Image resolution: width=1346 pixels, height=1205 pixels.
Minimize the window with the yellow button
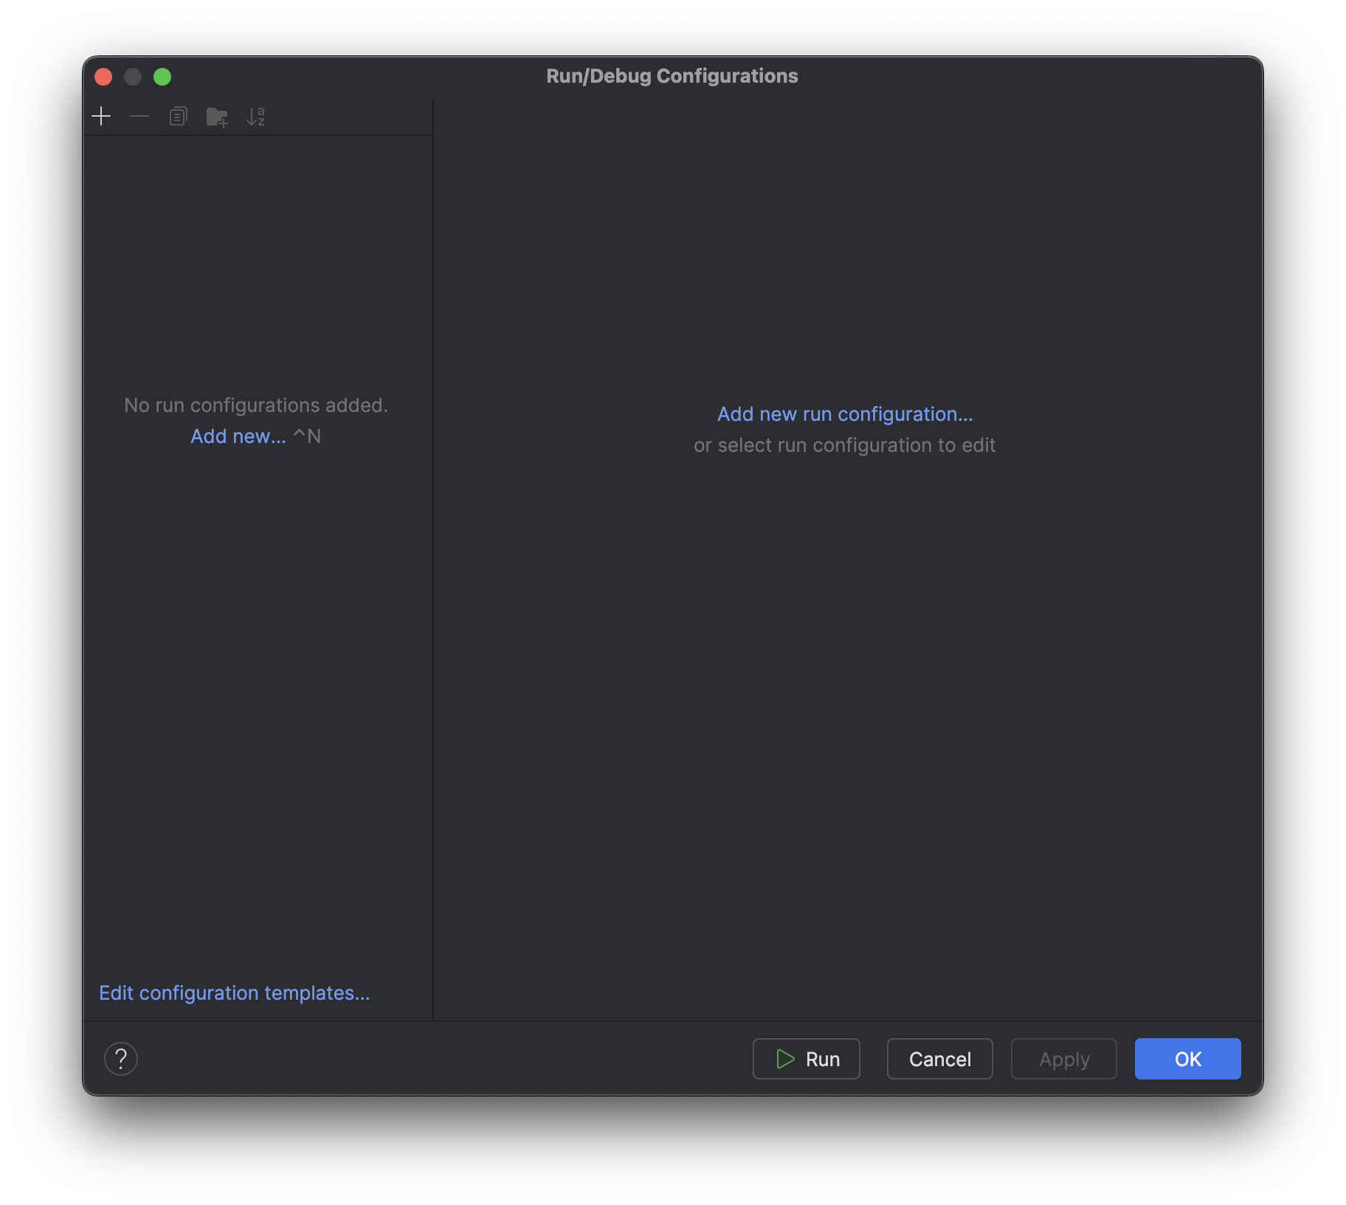133,76
